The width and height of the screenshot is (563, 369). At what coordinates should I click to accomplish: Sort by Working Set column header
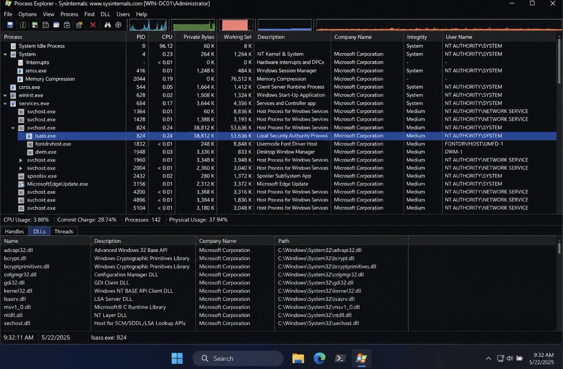click(x=236, y=37)
